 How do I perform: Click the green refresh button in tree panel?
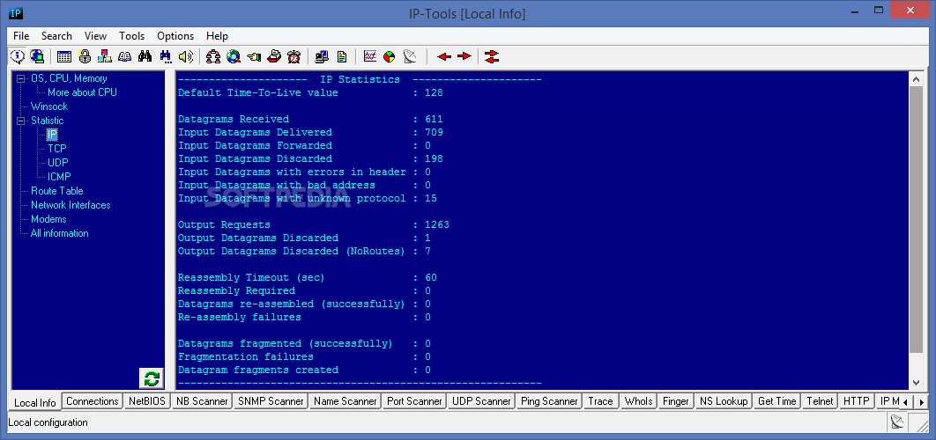pyautogui.click(x=152, y=378)
